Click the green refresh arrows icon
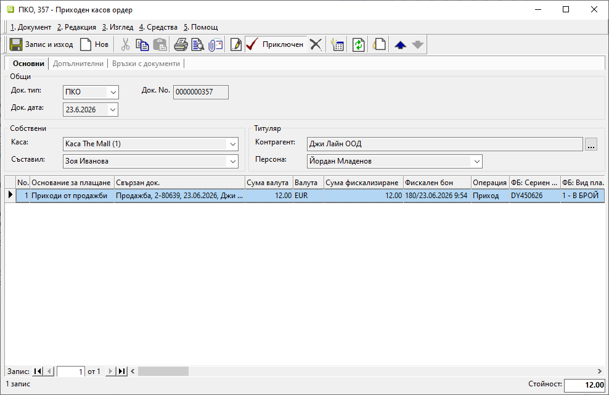 pyautogui.click(x=359, y=44)
